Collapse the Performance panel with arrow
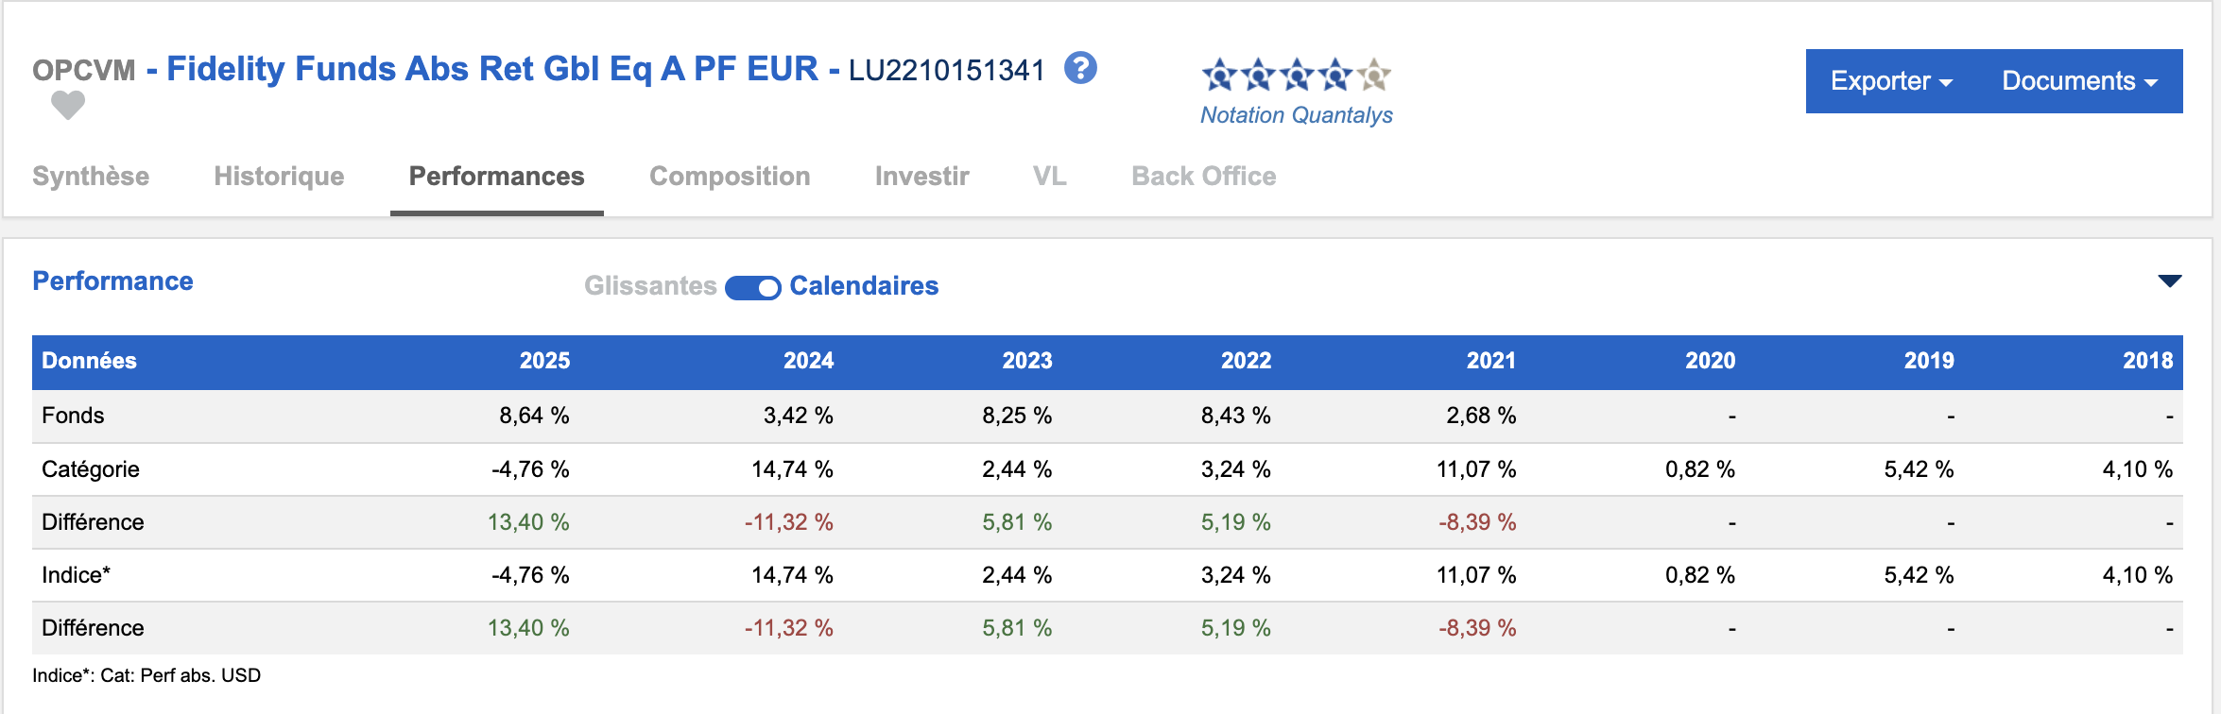The image size is (2221, 714). 2169,281
